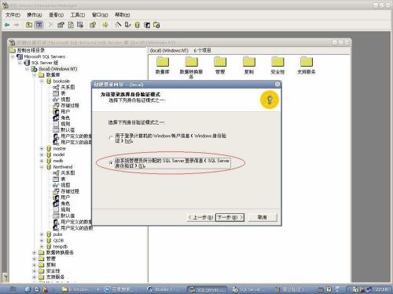The height and width of the screenshot is (294, 393).
Task: Select the SQL Server authentication radio button
Action: click(x=111, y=163)
